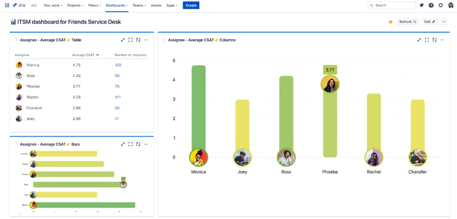Open more options for Columns gadget

442,40
